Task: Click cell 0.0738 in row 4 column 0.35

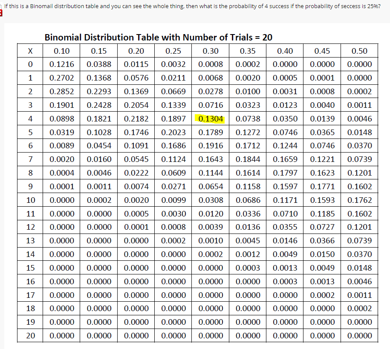Action: 248,118
